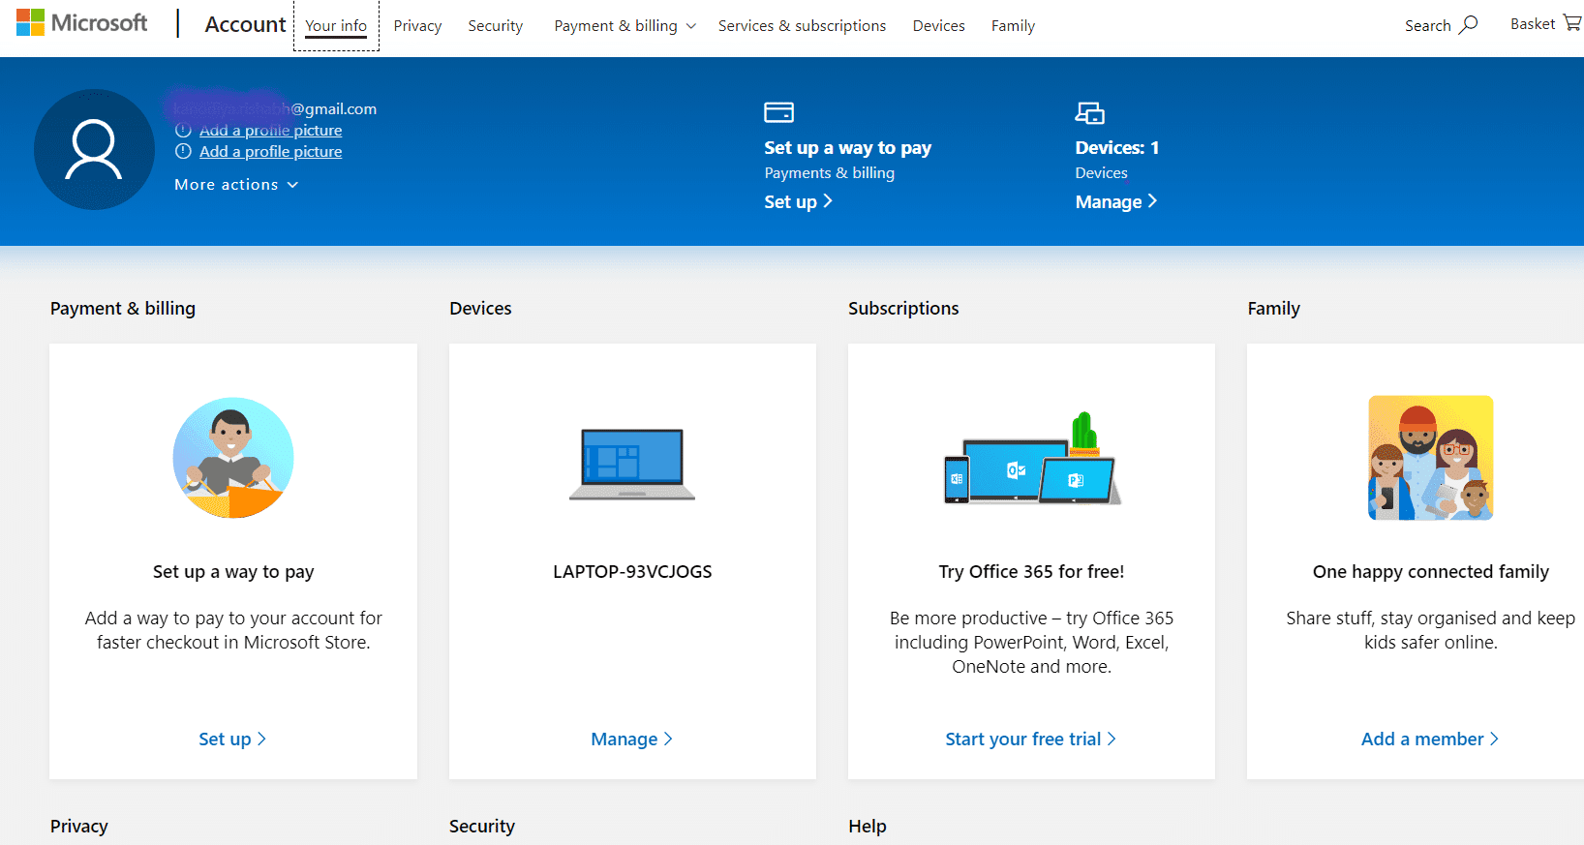This screenshot has width=1584, height=845.
Task: Click 'Add a way to pay to your account' description
Action: click(x=233, y=630)
